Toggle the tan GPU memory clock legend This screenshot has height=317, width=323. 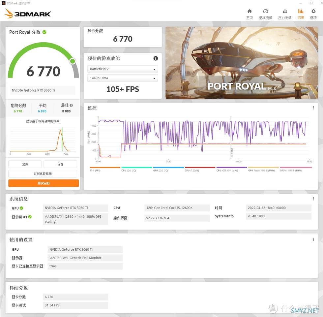(x=263, y=169)
